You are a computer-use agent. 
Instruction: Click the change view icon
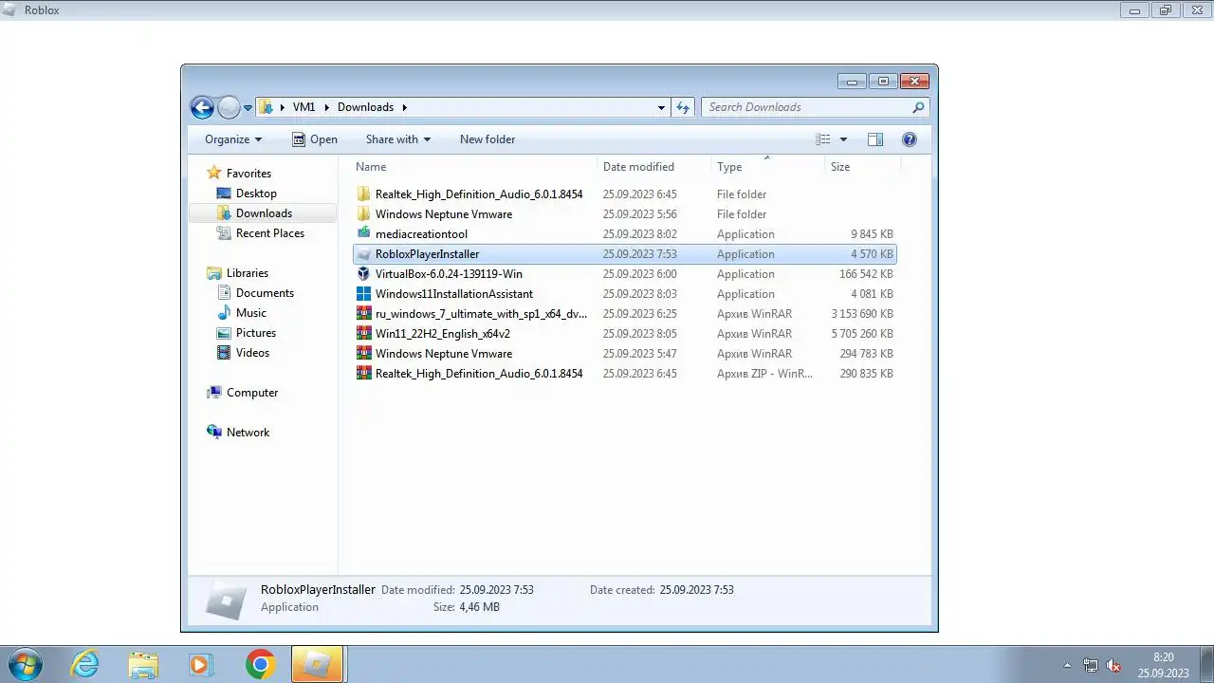coord(822,139)
